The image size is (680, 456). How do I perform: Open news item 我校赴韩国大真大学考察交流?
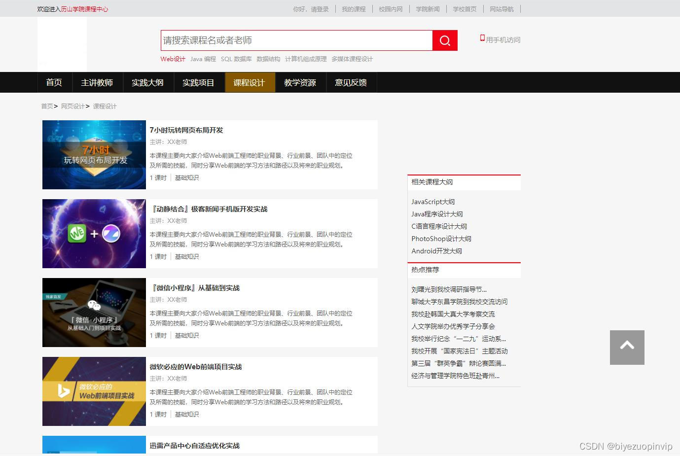453,314
